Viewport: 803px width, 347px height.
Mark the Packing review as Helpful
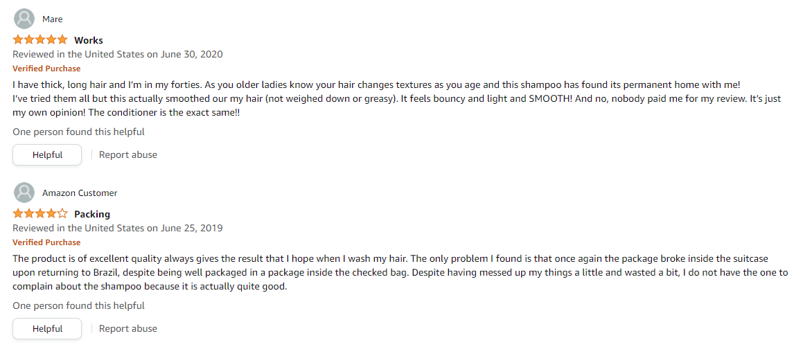[47, 328]
